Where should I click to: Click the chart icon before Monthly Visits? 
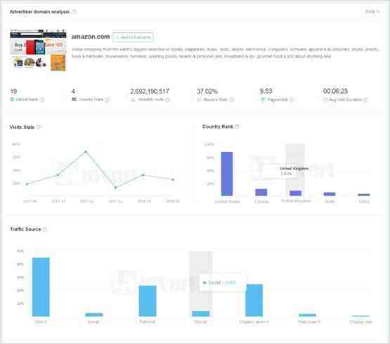(133, 100)
